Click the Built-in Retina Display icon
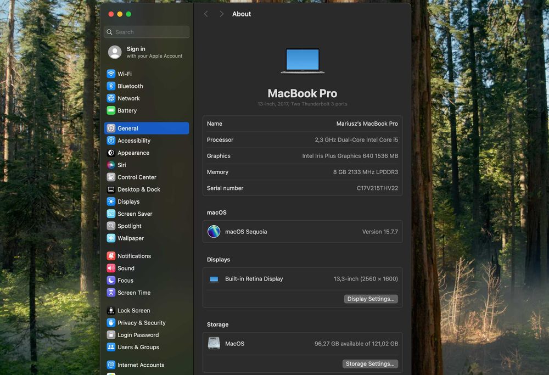549x375 pixels. pos(214,279)
